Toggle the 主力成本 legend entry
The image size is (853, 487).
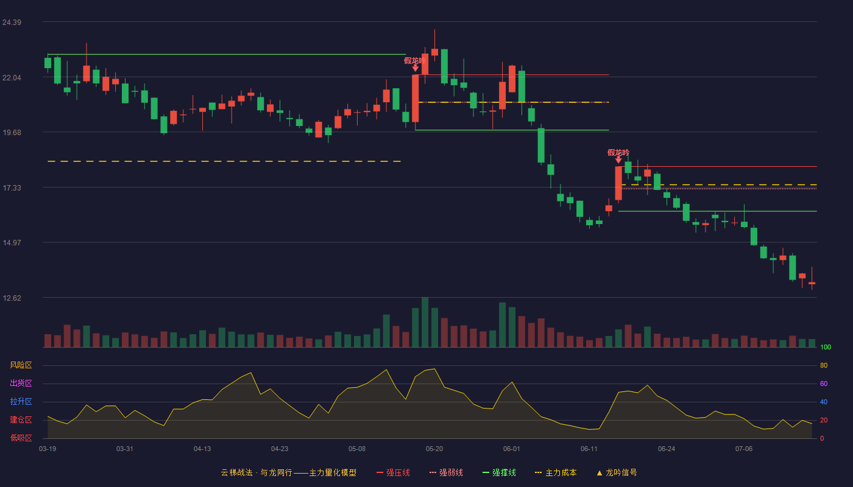point(556,472)
